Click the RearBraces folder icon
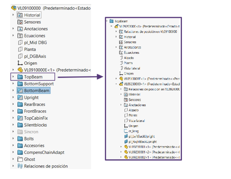This screenshot has height=179, width=231. point(20,105)
